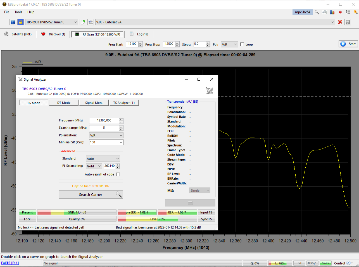Click the V/R curve legend entry
This screenshot has width=359, height=267.
coord(32,62)
